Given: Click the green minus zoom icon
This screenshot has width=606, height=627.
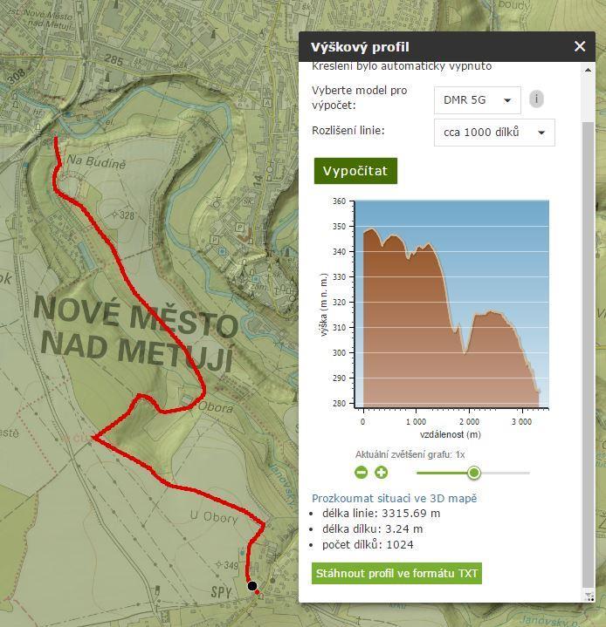Looking at the screenshot, I should coord(362,473).
